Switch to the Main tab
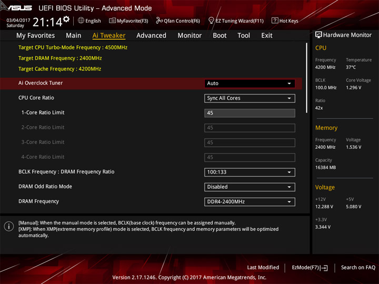This screenshot has height=284, width=379. (74, 36)
